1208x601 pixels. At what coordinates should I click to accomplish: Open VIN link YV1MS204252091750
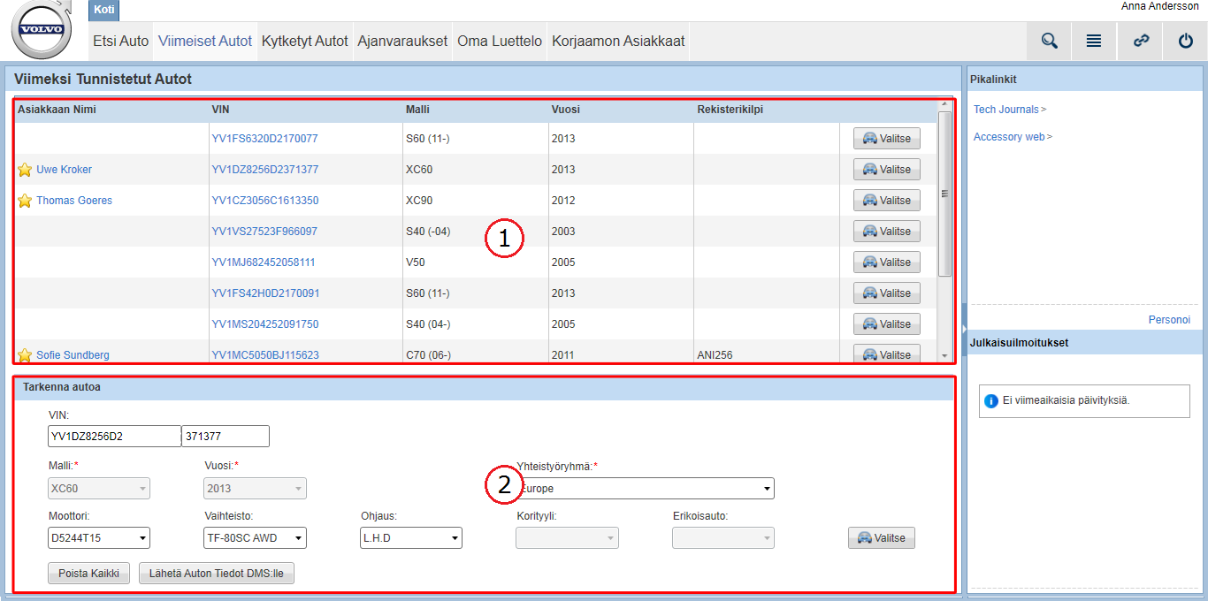(264, 324)
